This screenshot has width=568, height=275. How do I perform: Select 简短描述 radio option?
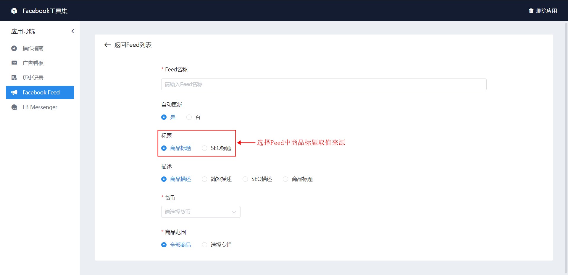[217, 179]
